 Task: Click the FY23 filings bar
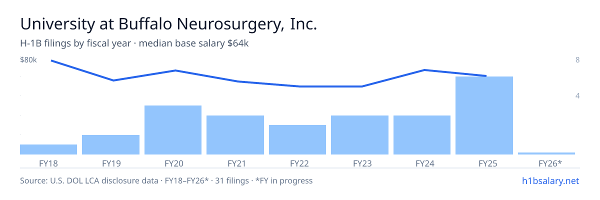click(359, 135)
